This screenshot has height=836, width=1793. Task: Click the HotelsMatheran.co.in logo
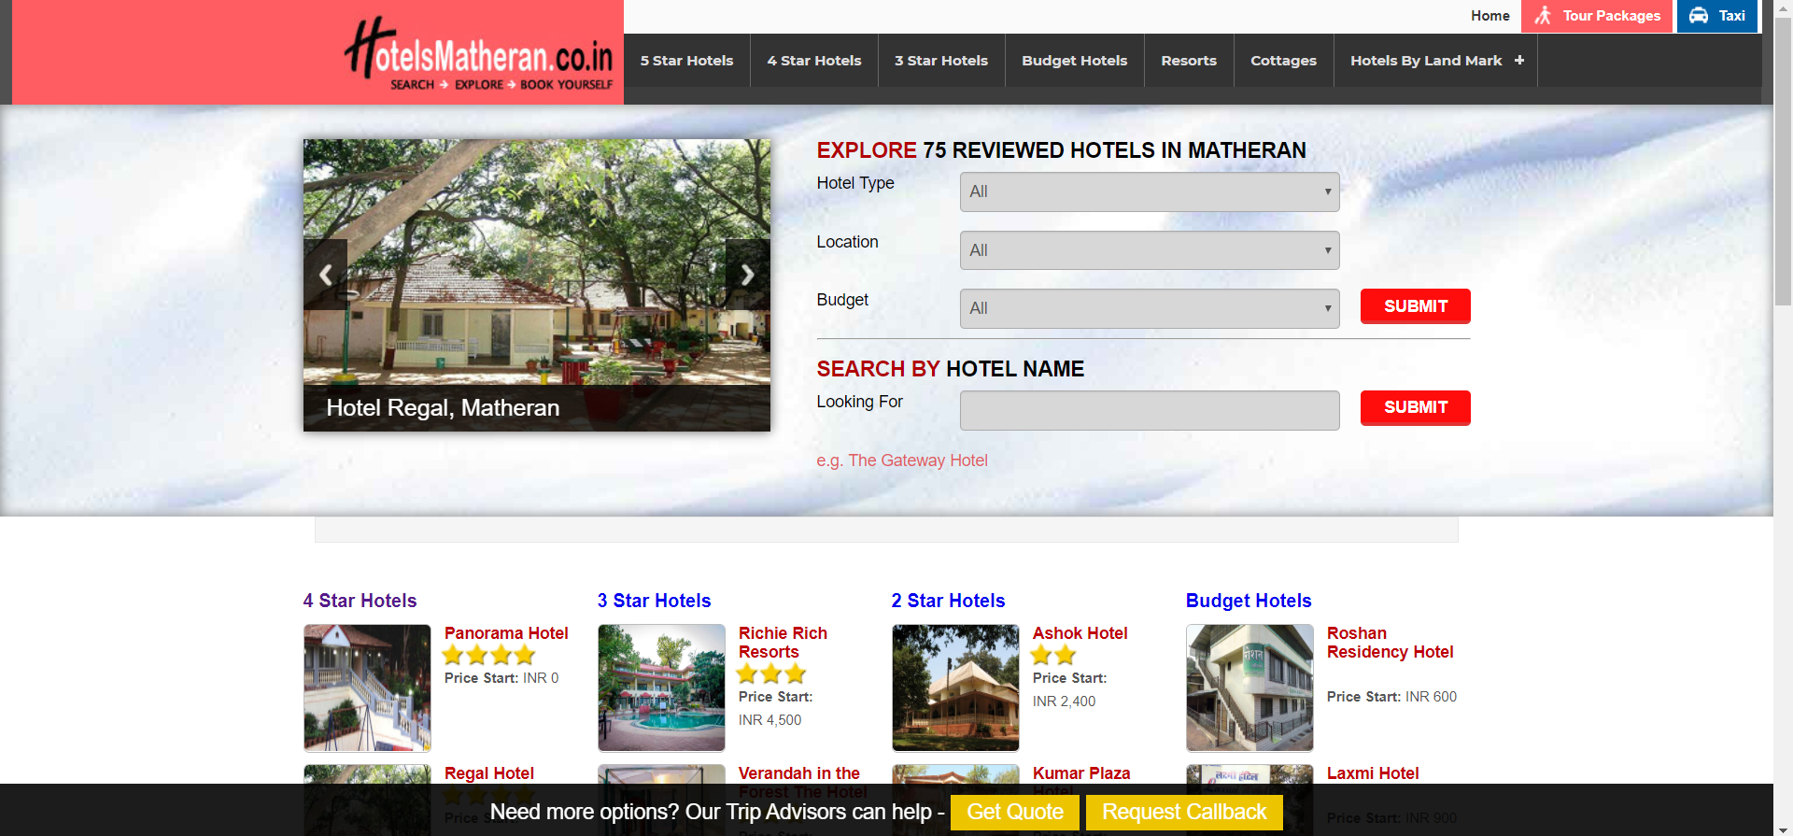tap(479, 54)
